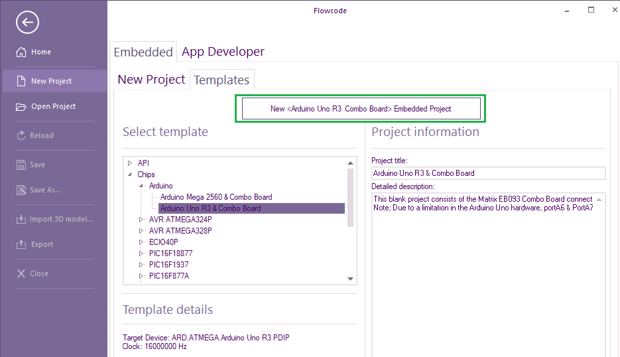Open the Home menu entry
This screenshot has width=620, height=357.
coord(41,52)
